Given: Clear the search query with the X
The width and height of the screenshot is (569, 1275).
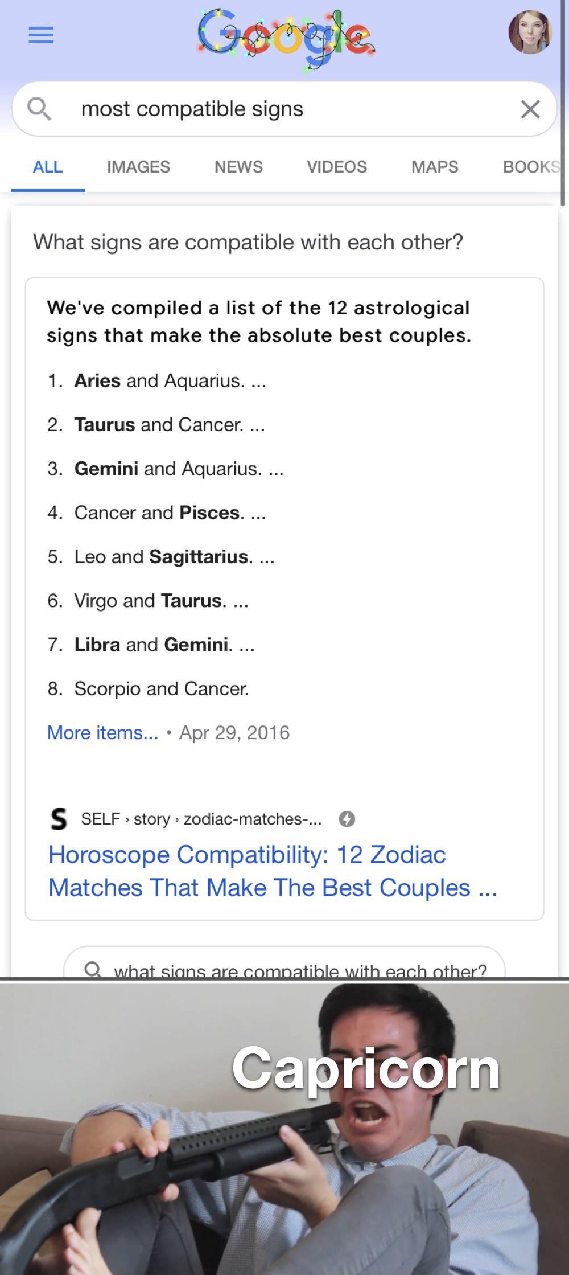Looking at the screenshot, I should pyautogui.click(x=530, y=109).
